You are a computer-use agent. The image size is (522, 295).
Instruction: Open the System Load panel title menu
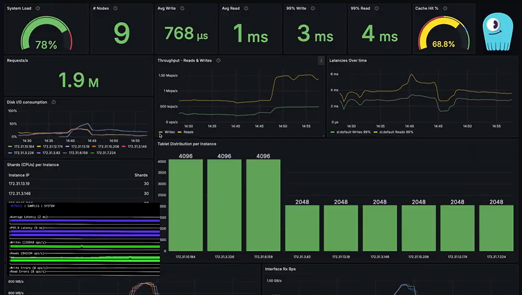[x=19, y=8]
